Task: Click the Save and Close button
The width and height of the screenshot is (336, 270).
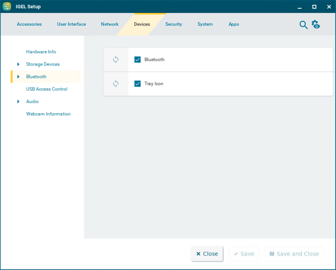Action: coord(294,254)
